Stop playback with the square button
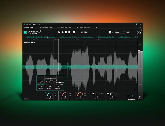 (x=69, y=32)
